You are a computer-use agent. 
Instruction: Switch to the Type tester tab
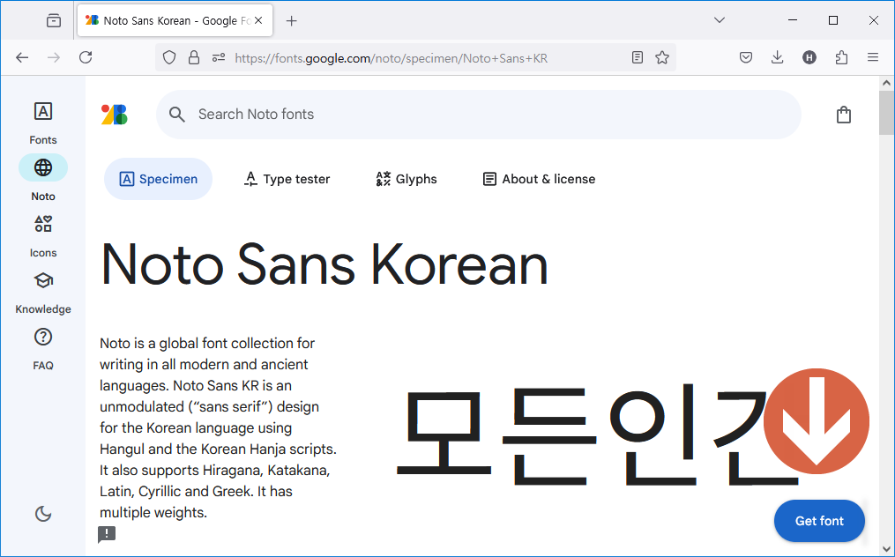pos(287,179)
